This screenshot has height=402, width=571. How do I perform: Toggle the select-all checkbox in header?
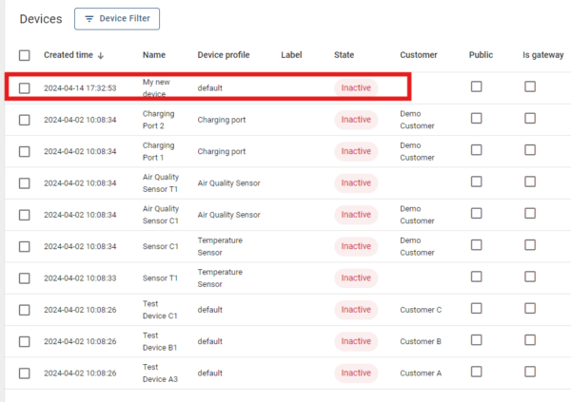pyautogui.click(x=25, y=55)
